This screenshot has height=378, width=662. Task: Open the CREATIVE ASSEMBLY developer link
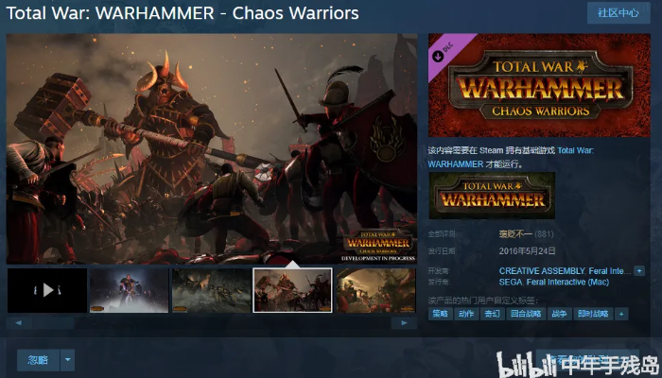(542, 271)
